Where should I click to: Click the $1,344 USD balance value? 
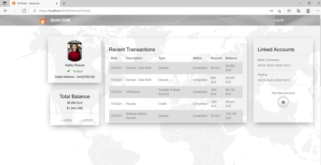[x=74, y=108]
